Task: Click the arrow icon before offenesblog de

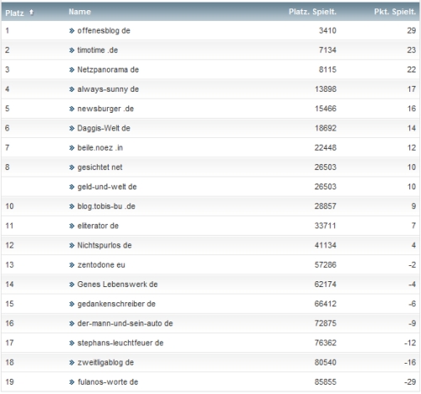Action: (x=72, y=31)
